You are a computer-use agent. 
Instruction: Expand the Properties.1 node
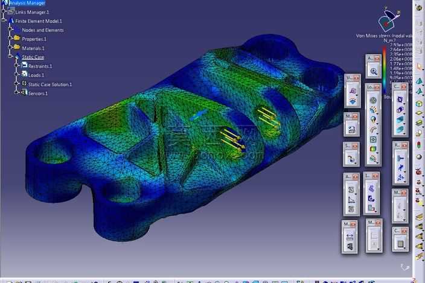[x=10, y=38]
